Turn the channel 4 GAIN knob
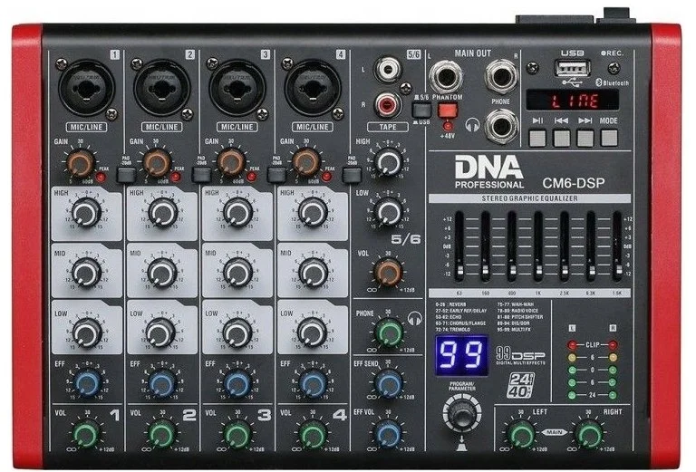Screen dimensions: 696x472 [306, 164]
